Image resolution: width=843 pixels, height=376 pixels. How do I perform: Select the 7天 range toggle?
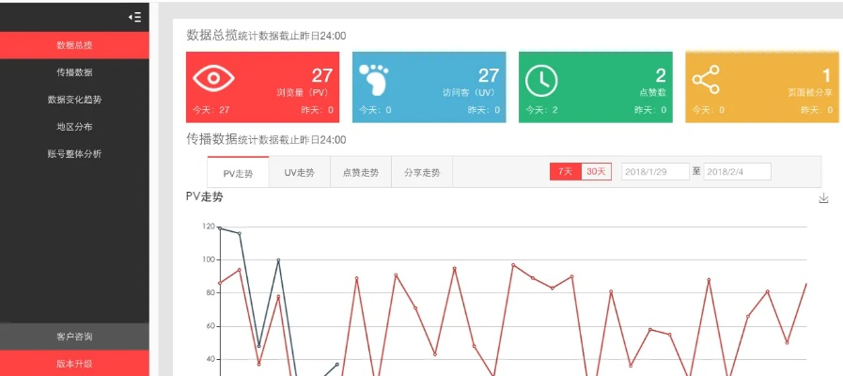click(x=565, y=171)
